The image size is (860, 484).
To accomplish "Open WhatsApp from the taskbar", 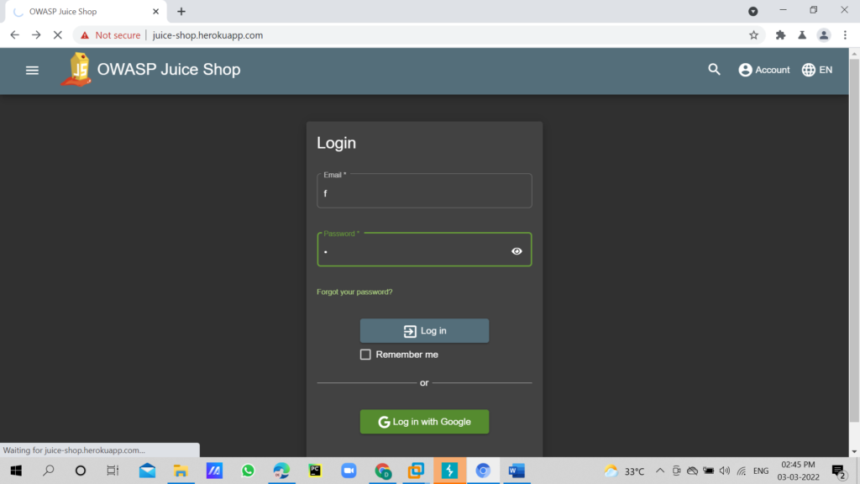I will pos(248,471).
